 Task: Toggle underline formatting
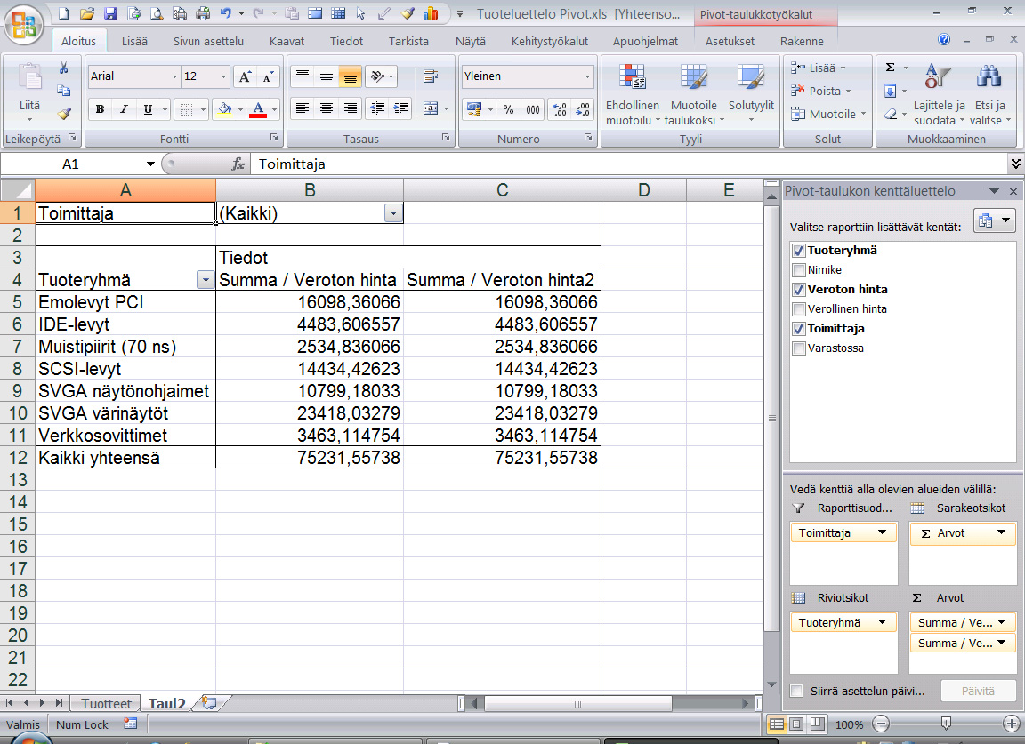click(148, 109)
